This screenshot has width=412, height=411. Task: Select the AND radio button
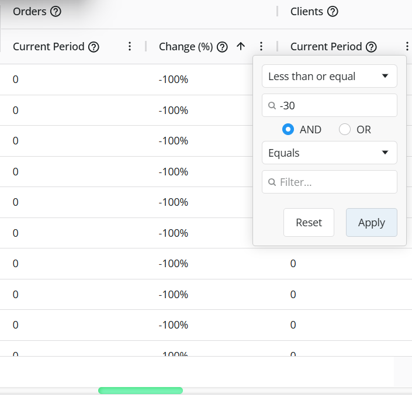288,130
